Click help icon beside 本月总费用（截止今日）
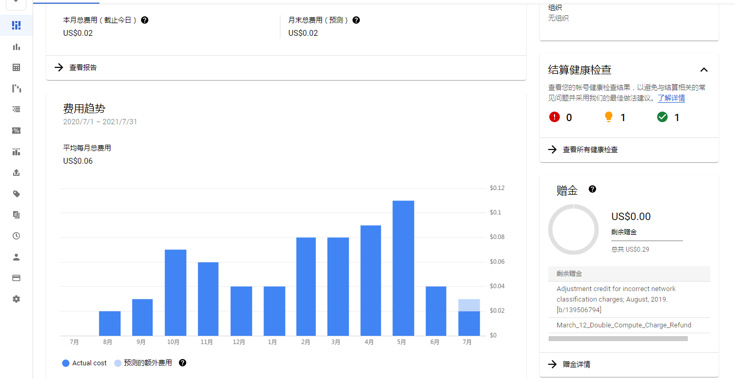Image resolution: width=735 pixels, height=379 pixels. click(145, 20)
